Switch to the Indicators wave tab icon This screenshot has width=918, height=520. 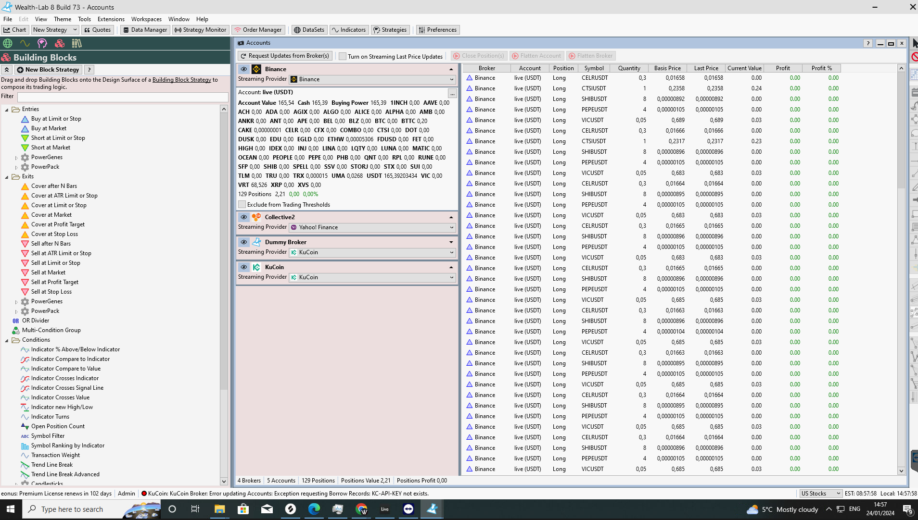click(x=25, y=43)
